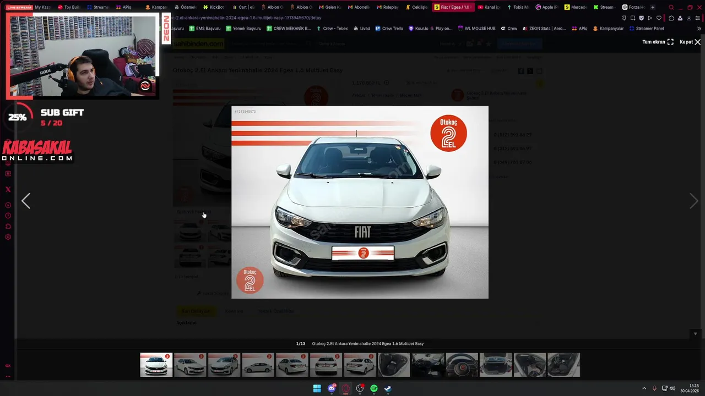
Task: Switch to the Gelen Kutusu Gmail tab
Action: [x=329, y=7]
